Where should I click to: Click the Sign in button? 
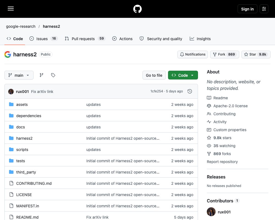pos(247,9)
